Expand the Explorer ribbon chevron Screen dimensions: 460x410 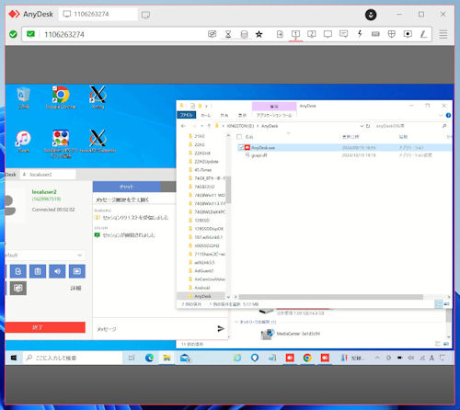click(441, 115)
